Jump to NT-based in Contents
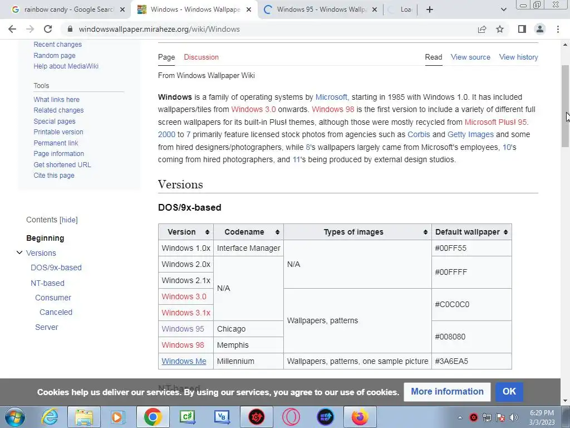570x428 pixels. [x=47, y=283]
